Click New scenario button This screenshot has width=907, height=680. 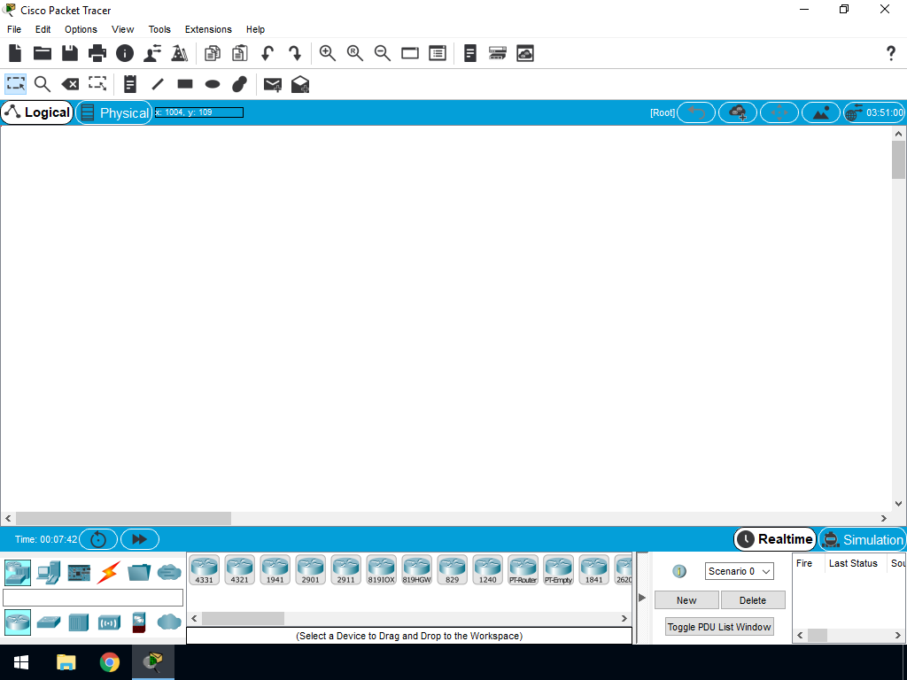(686, 600)
